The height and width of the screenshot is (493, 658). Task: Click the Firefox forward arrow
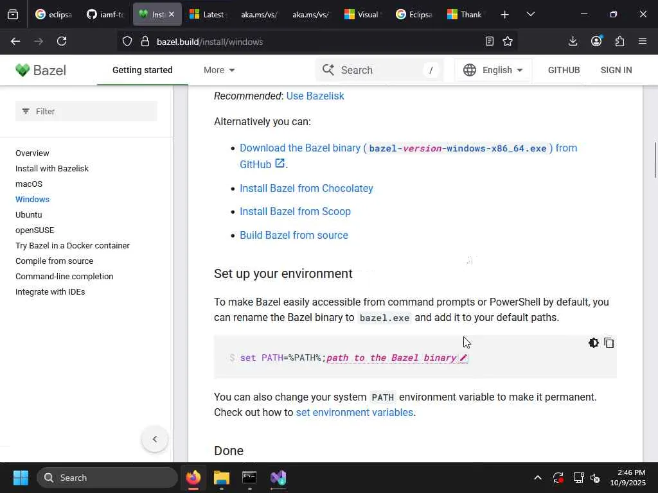[39, 41]
